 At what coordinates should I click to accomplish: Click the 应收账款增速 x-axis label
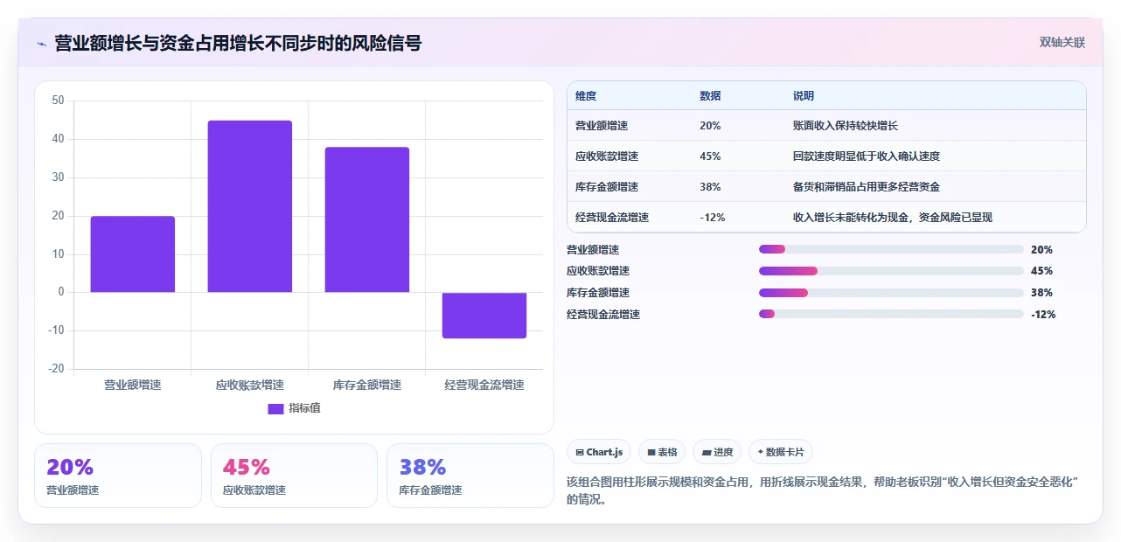250,385
